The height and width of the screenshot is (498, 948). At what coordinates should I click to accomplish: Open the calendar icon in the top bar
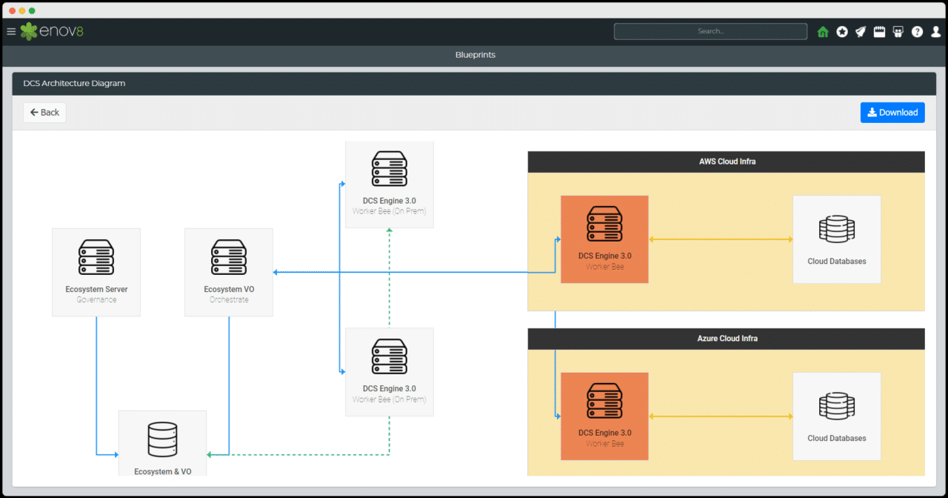[x=879, y=32]
